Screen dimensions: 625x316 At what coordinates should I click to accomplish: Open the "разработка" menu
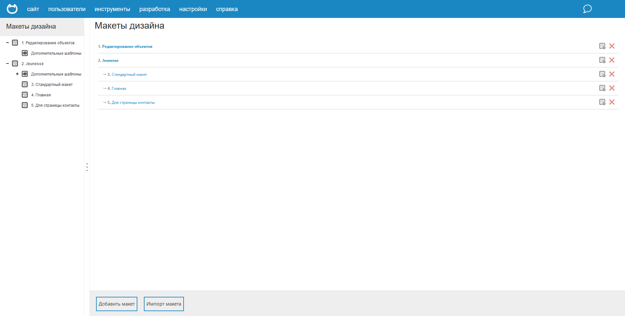tap(155, 9)
